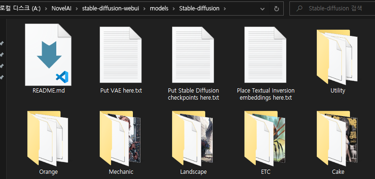Screen dimensions: 375x179
Task: Open the Mechanic folder icon
Action: [120, 138]
